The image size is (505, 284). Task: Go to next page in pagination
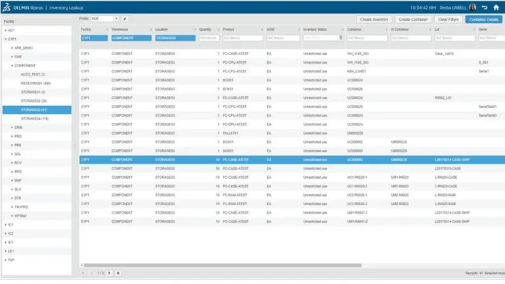[x=109, y=272]
